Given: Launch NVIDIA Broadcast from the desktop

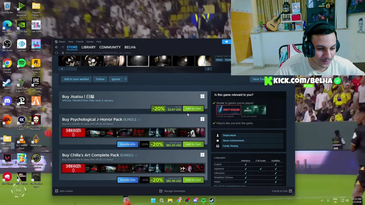Looking at the screenshot, I should [22, 9].
